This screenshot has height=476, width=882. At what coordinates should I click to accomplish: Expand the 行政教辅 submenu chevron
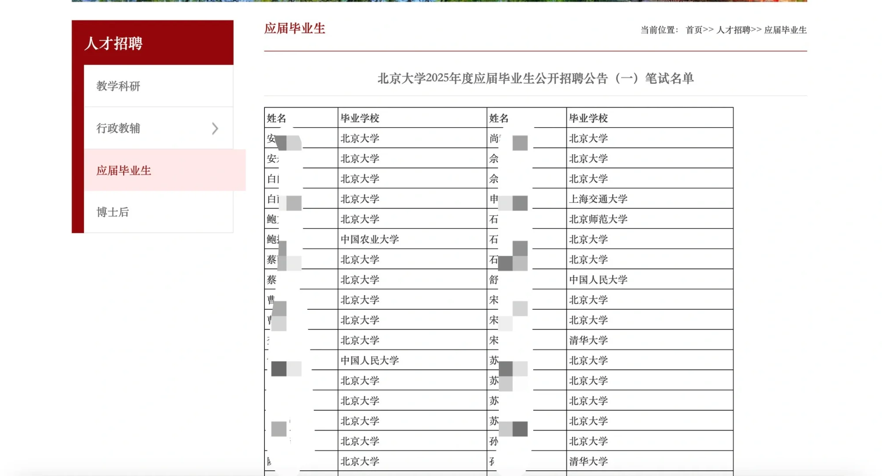tap(215, 129)
